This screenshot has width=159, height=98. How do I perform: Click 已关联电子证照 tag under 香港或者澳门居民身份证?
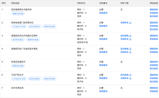(x=19, y=27)
